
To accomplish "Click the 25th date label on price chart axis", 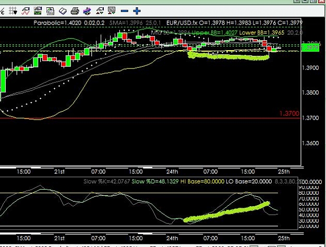I will tap(284, 172).
